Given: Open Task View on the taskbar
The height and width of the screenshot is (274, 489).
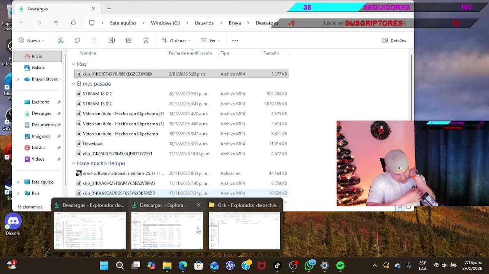Looking at the screenshot, I should point(136,266).
